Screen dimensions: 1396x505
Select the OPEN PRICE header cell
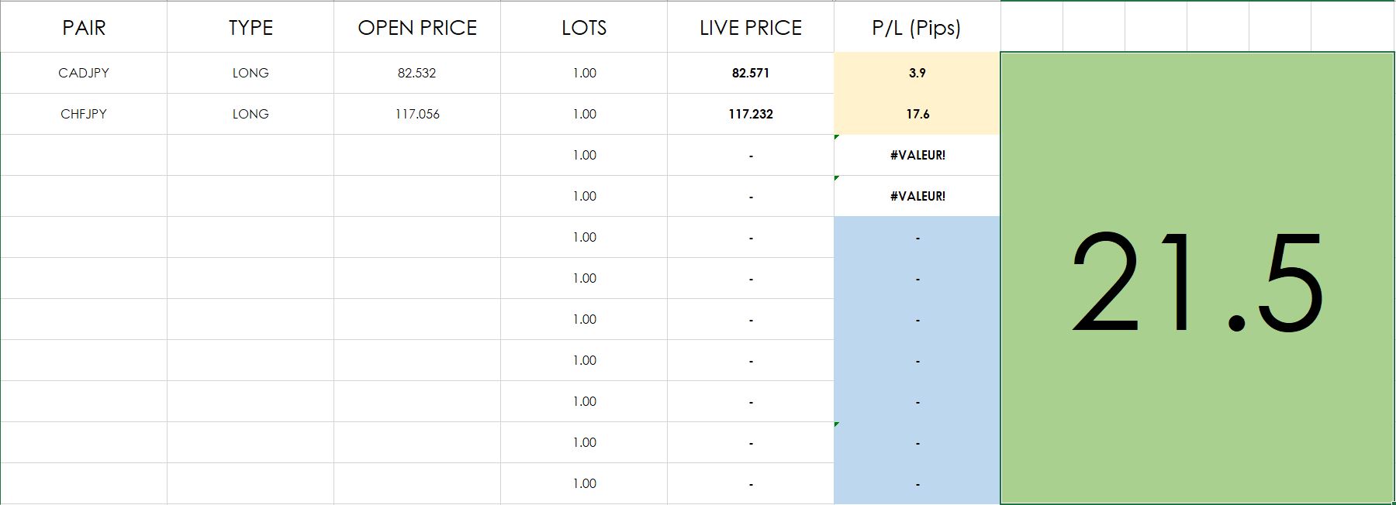pos(417,28)
